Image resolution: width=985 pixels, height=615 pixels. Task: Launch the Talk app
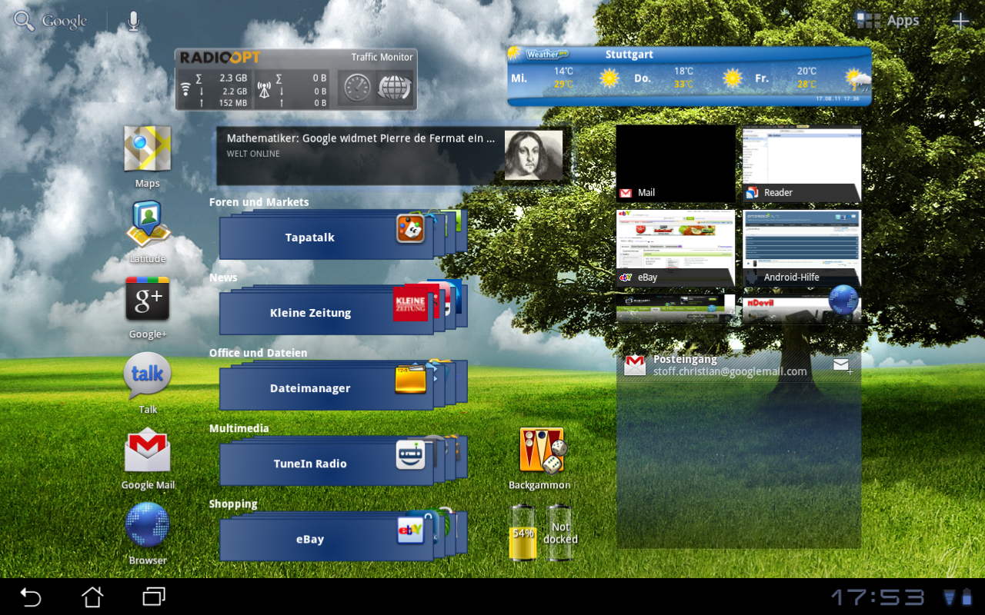(x=147, y=375)
